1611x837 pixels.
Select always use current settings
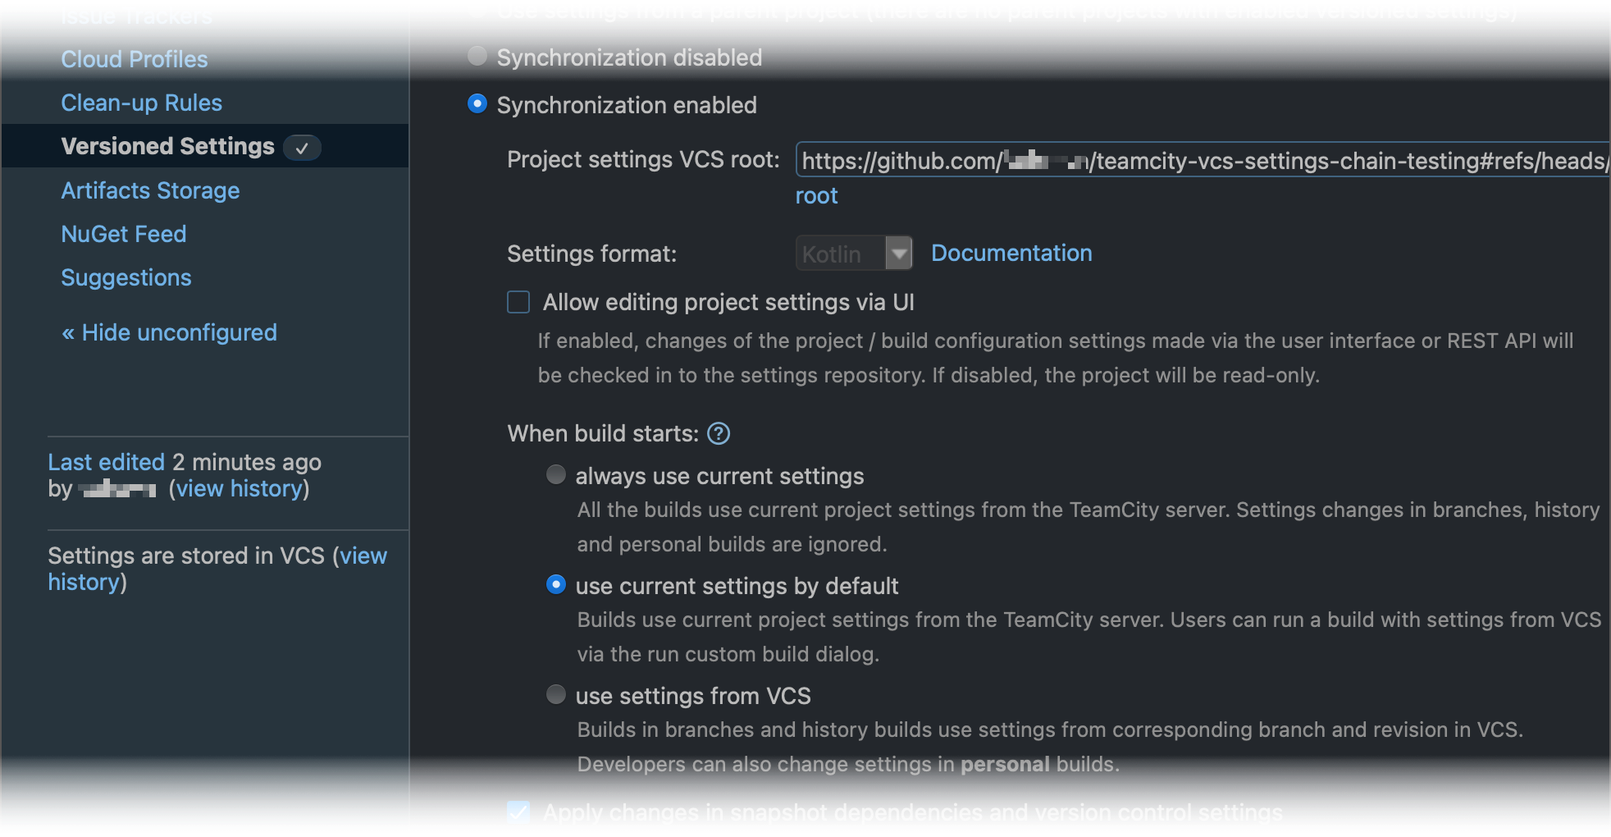click(556, 475)
